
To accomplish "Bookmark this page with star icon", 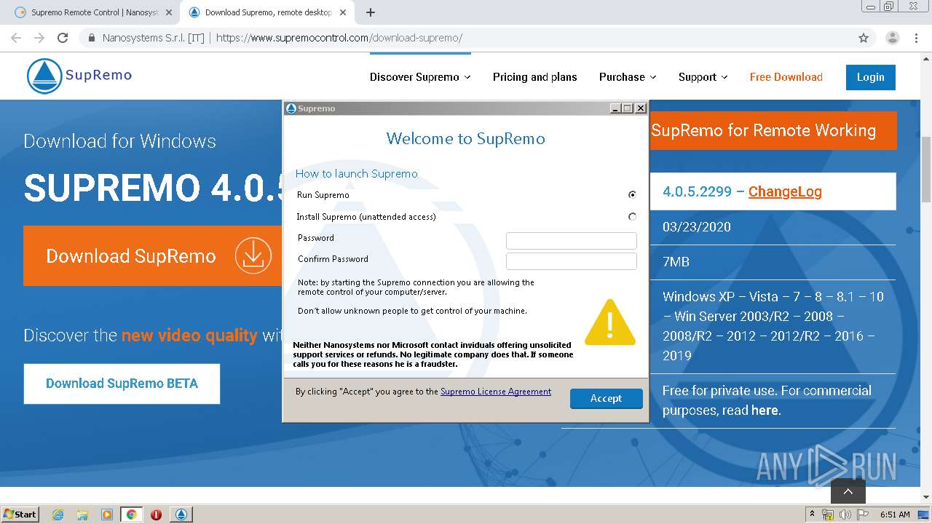I will coord(864,38).
